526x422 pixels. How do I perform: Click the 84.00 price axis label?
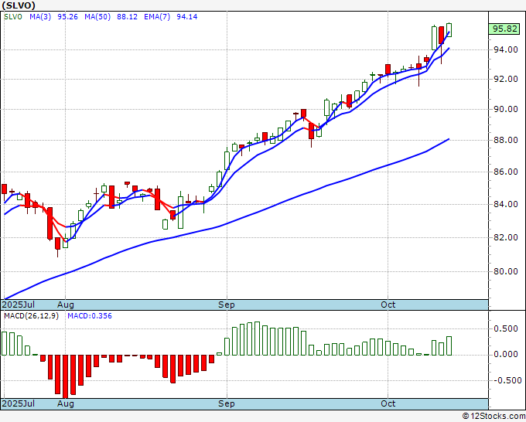point(506,204)
